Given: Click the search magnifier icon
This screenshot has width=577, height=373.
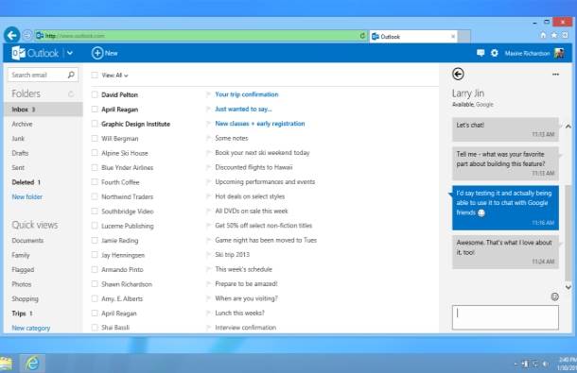Looking at the screenshot, I should 71,75.
